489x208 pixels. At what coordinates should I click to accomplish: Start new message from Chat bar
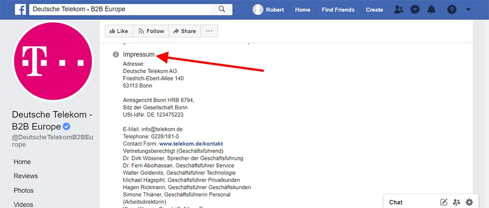tap(444, 203)
